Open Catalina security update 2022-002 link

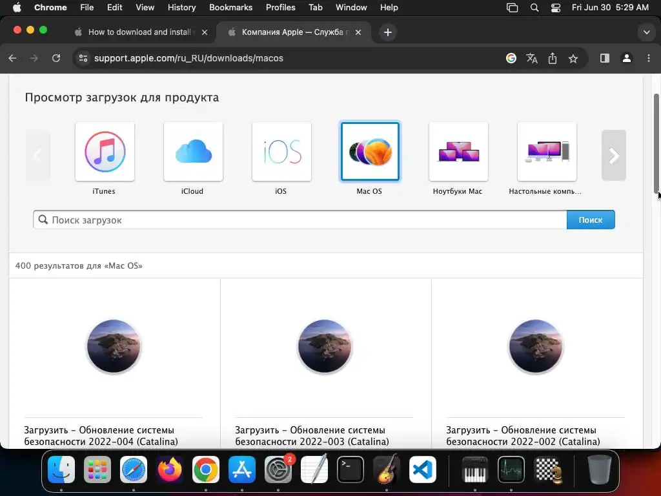[523, 436]
